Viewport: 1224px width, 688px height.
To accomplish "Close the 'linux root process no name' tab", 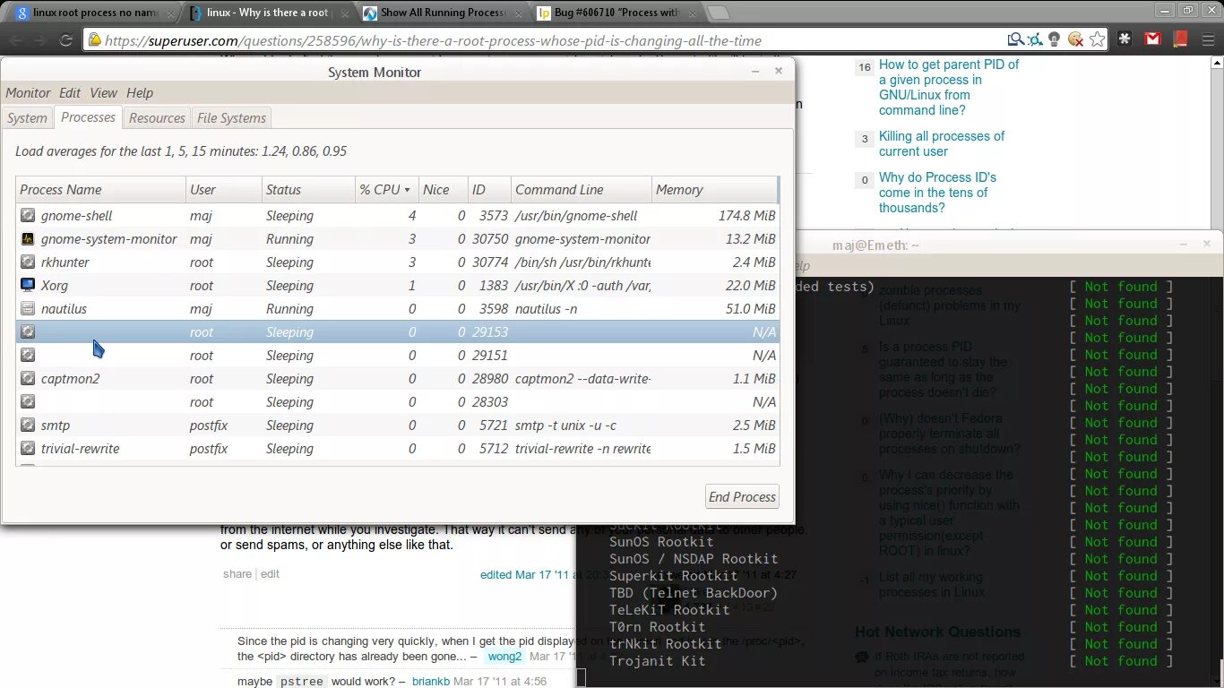I will pyautogui.click(x=170, y=13).
